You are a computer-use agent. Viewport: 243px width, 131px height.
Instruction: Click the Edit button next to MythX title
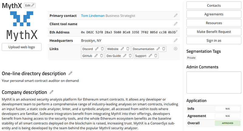[x=29, y=5]
